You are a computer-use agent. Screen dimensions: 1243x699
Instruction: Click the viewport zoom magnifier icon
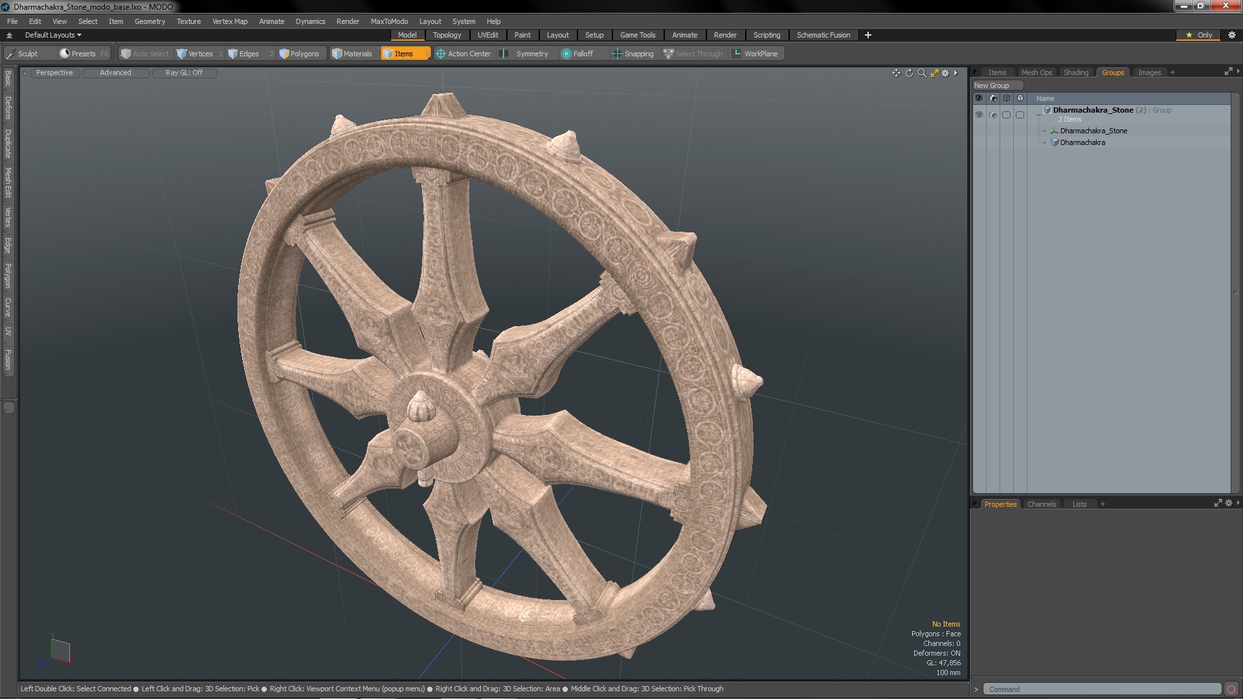click(922, 73)
